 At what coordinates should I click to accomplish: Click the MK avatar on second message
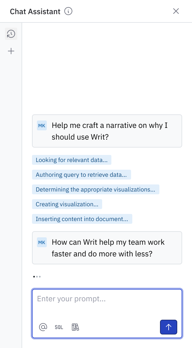[42, 242]
